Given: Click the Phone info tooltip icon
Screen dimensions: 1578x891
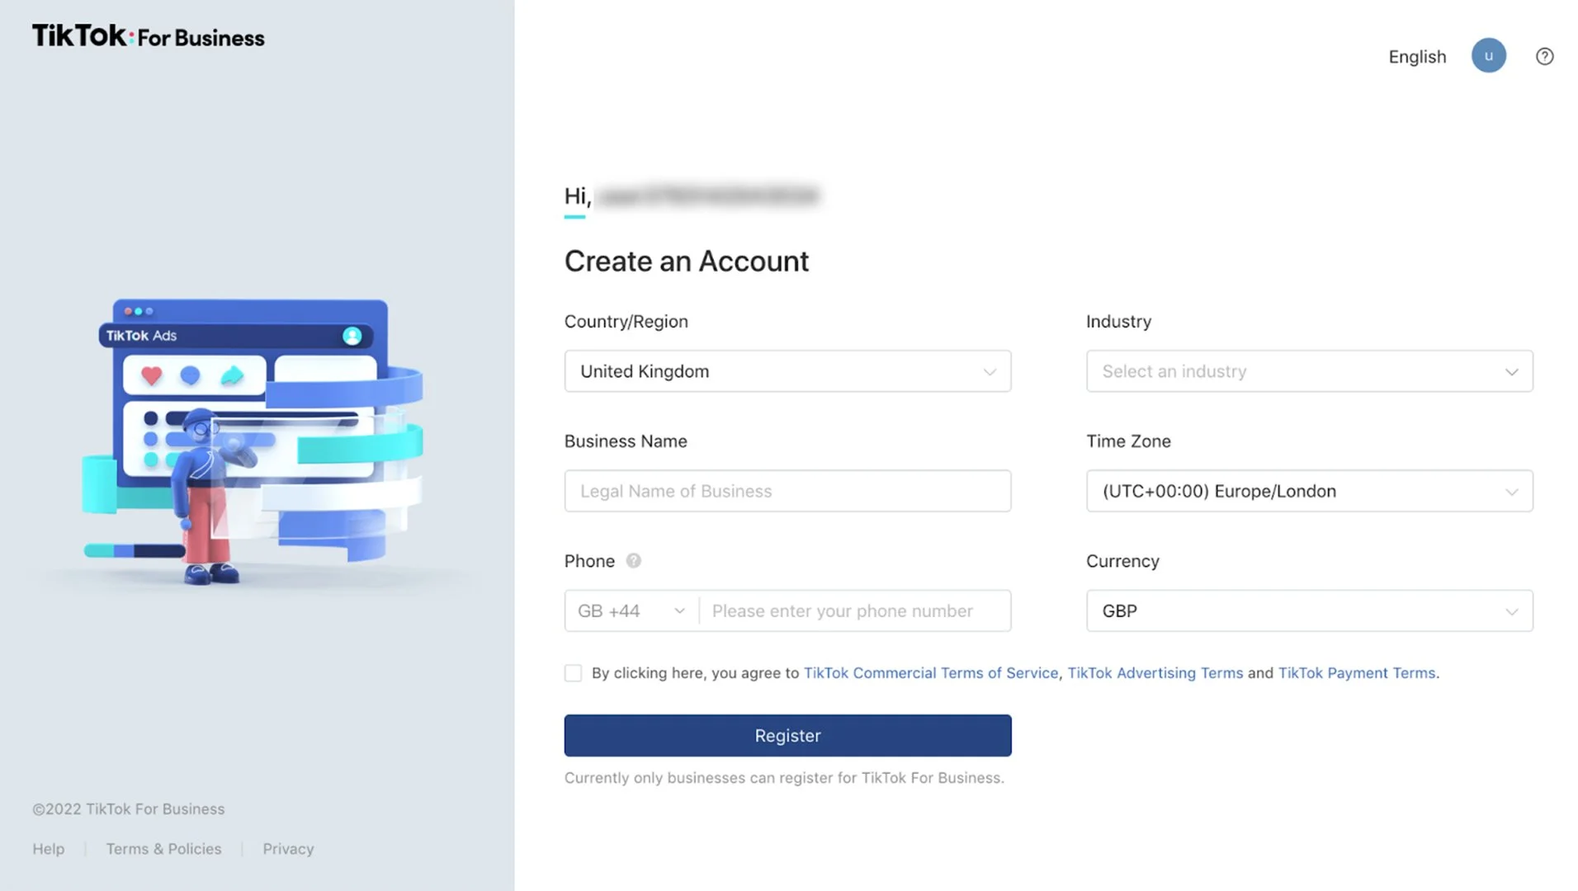Looking at the screenshot, I should coord(633,561).
